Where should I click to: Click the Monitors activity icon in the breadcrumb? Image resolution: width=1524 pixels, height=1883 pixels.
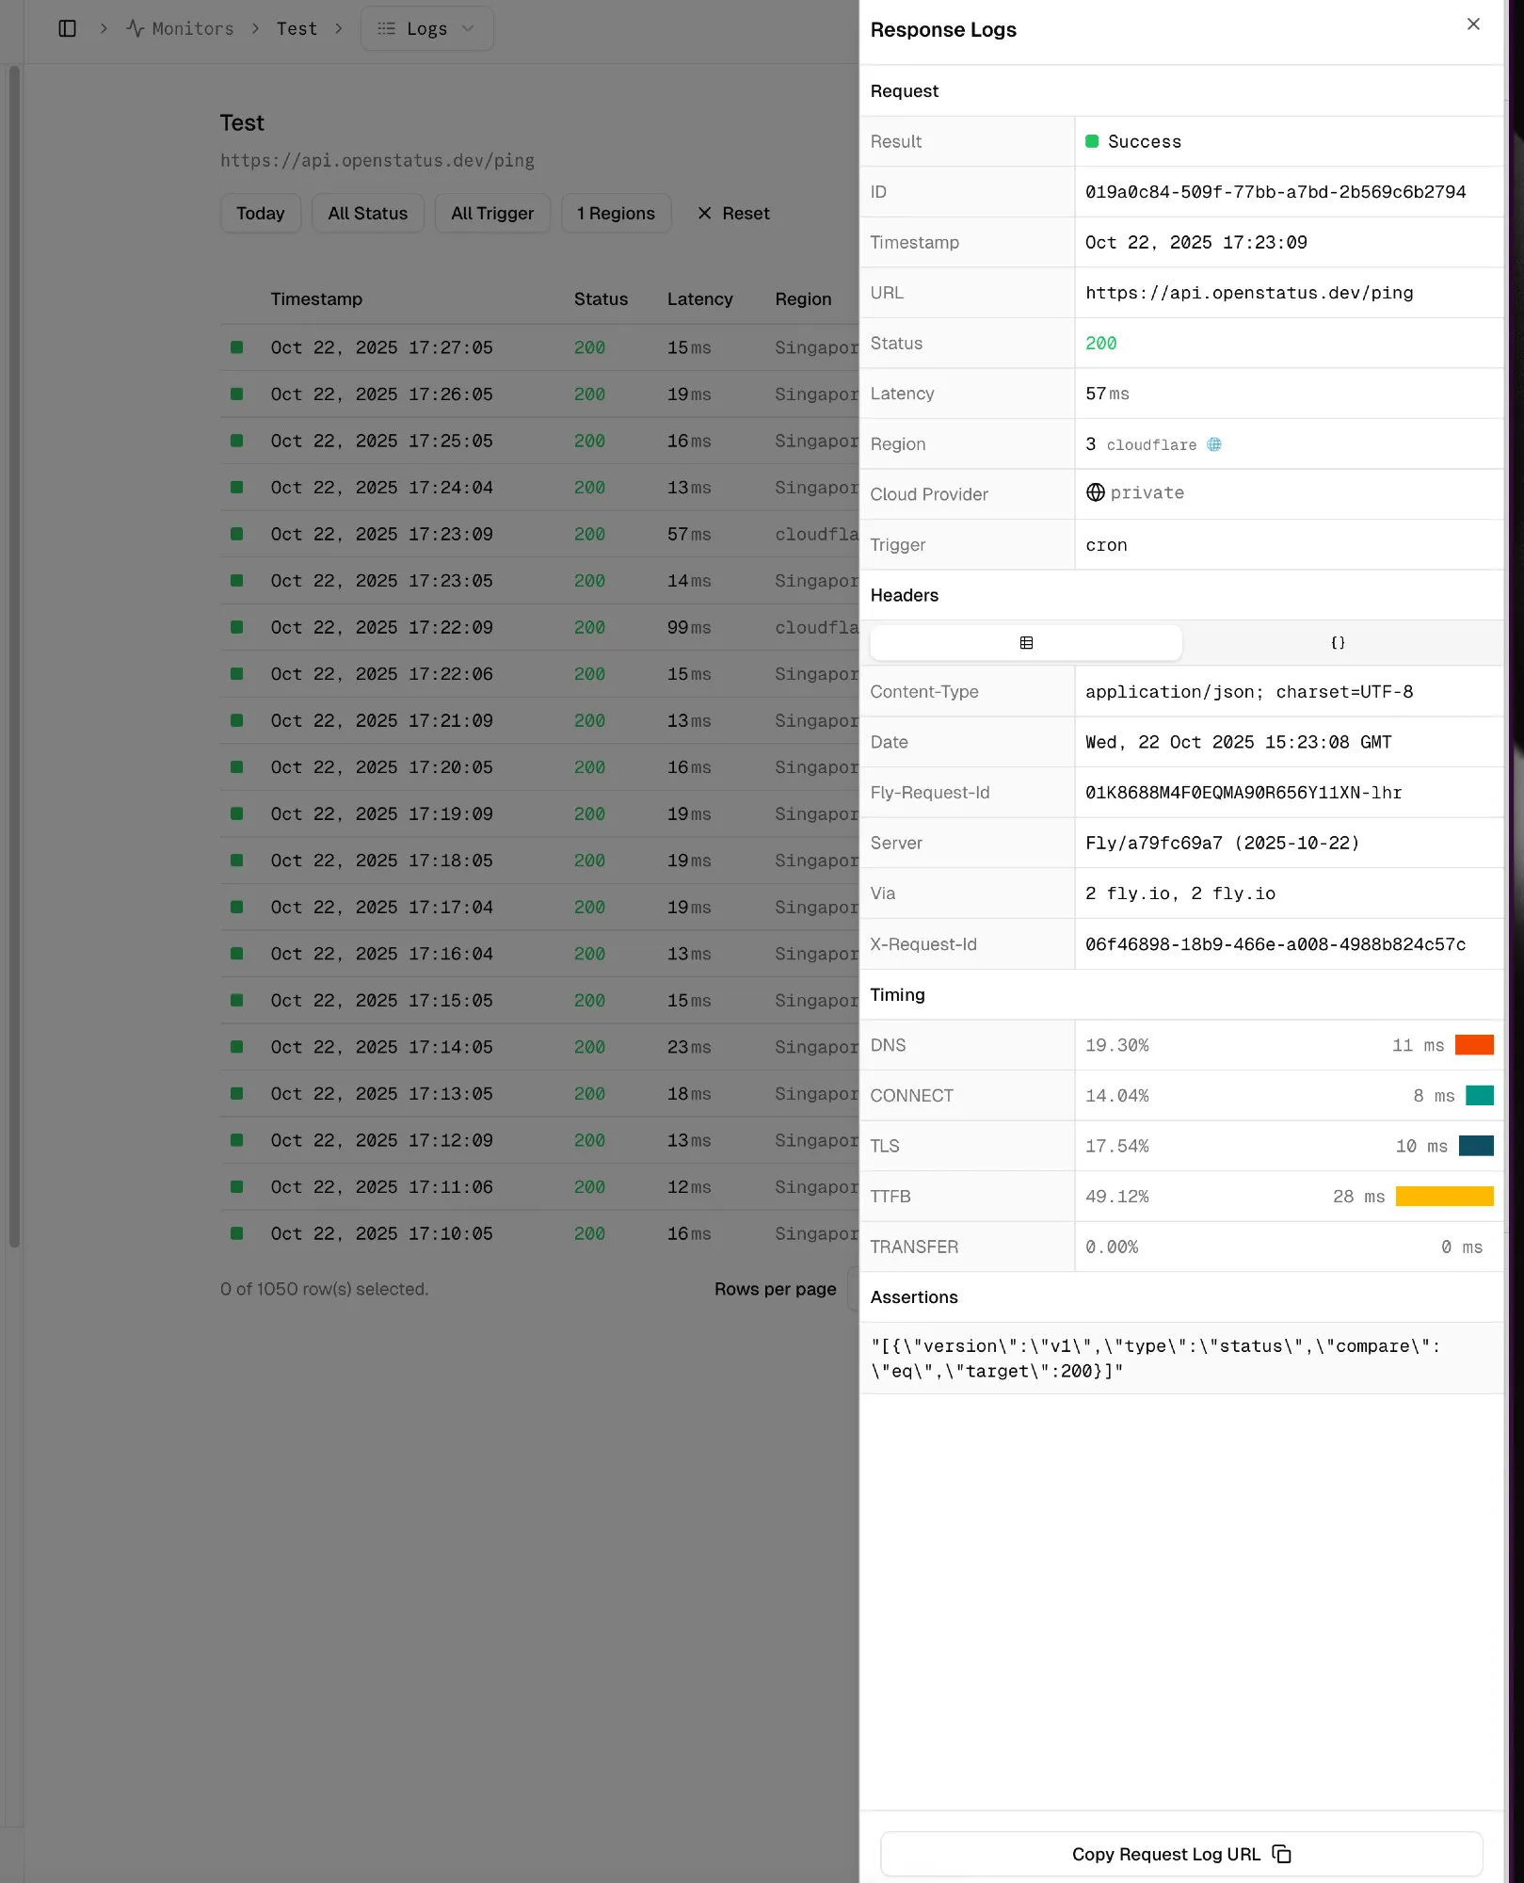pyautogui.click(x=136, y=28)
